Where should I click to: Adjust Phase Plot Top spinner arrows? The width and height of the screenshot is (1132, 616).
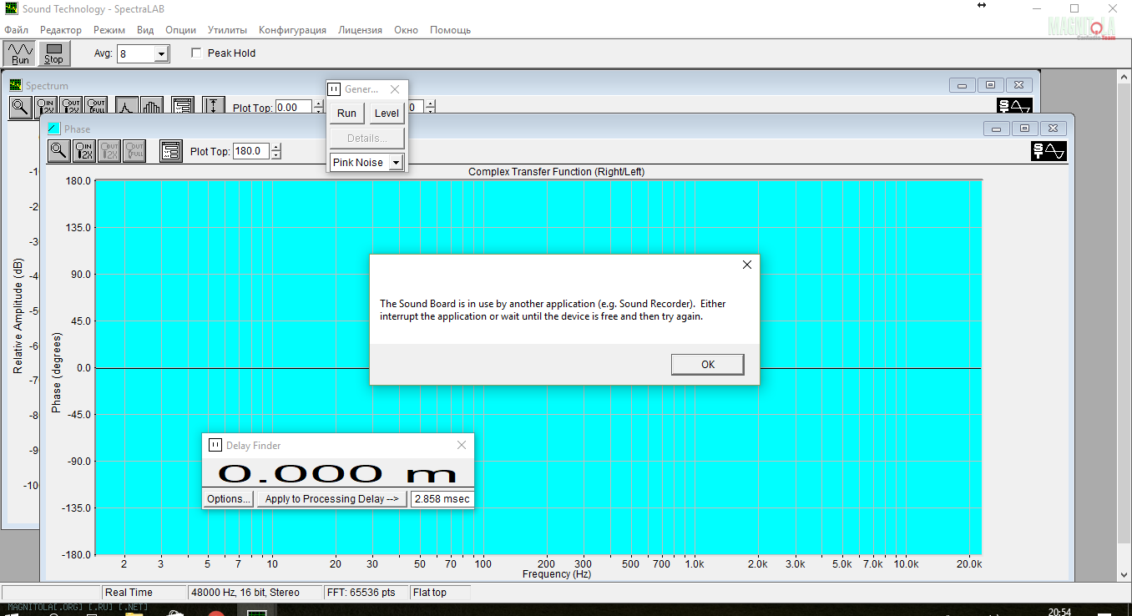coord(276,151)
